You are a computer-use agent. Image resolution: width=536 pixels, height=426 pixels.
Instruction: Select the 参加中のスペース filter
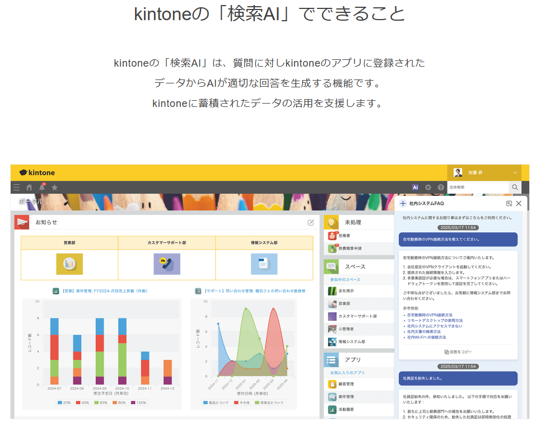pos(345,279)
